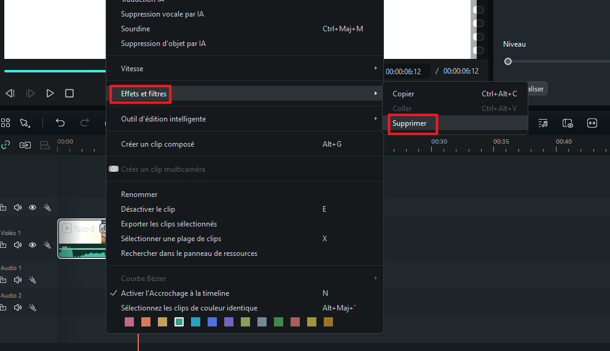This screenshot has height=351, width=610.
Task: Click the green track-magnet icon beside the ruler
Action: coord(45,145)
